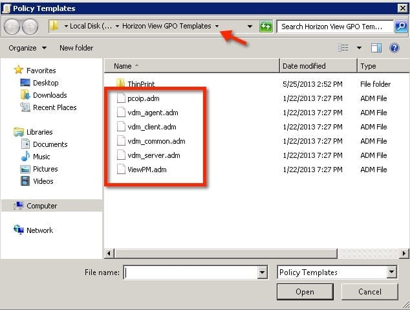Close the Policy Templates dialog
Viewport: 410px width, 310px height.
click(x=403, y=8)
